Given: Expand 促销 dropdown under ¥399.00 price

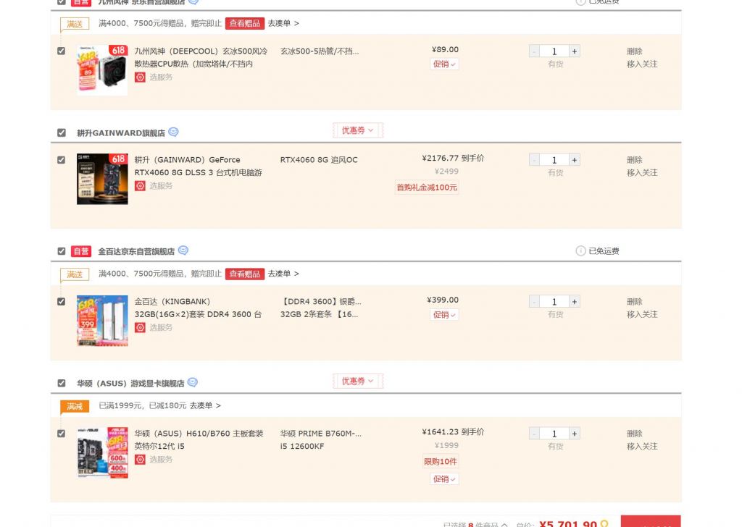Looking at the screenshot, I should 444,315.
